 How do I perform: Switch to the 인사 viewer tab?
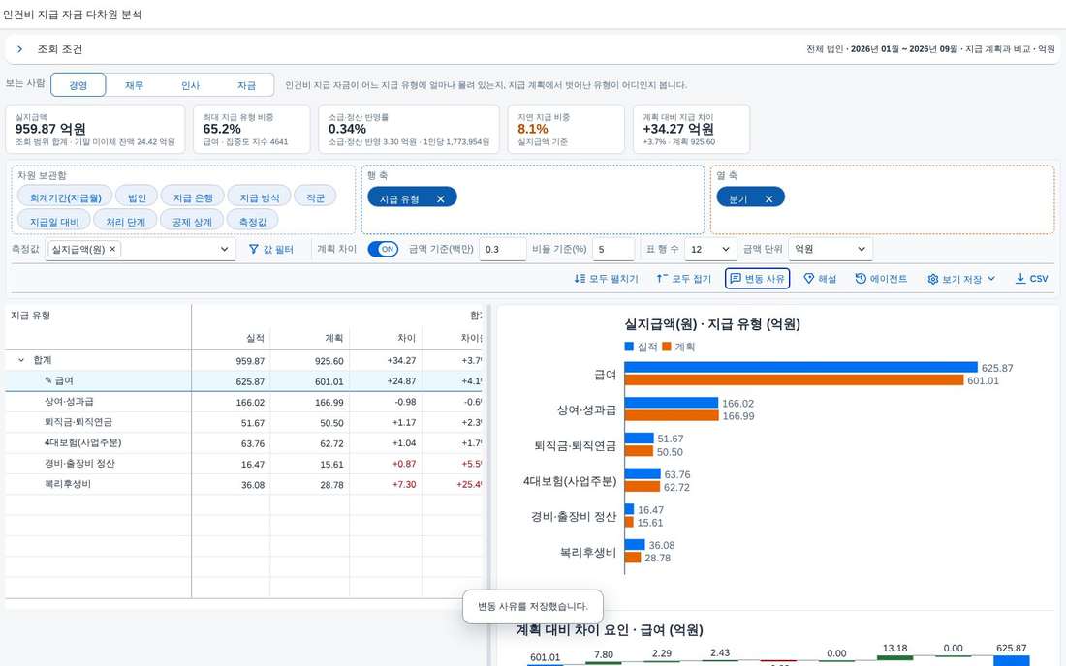(x=190, y=85)
